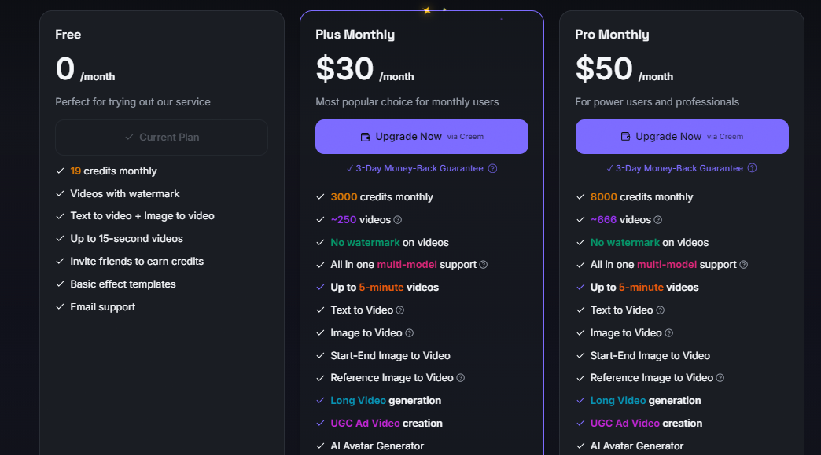Show Reference Image to Video info in Plus plan
Screen dimensions: 821x455
[x=461, y=378]
